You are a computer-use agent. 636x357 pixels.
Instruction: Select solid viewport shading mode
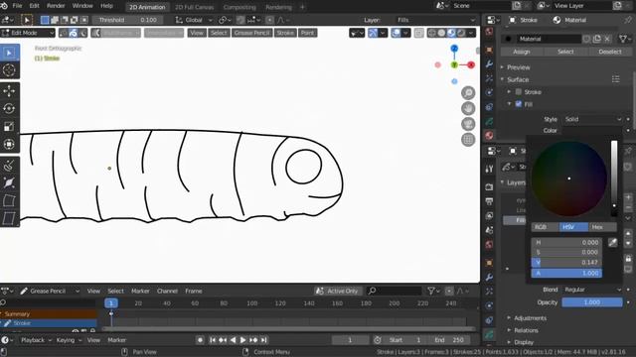(x=441, y=33)
